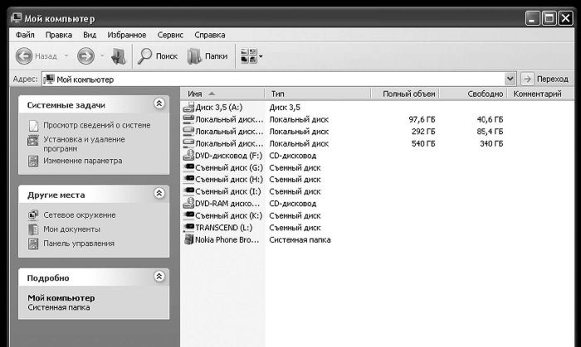
Task: Select the DVD-RAM drive entry
Action: (x=223, y=204)
